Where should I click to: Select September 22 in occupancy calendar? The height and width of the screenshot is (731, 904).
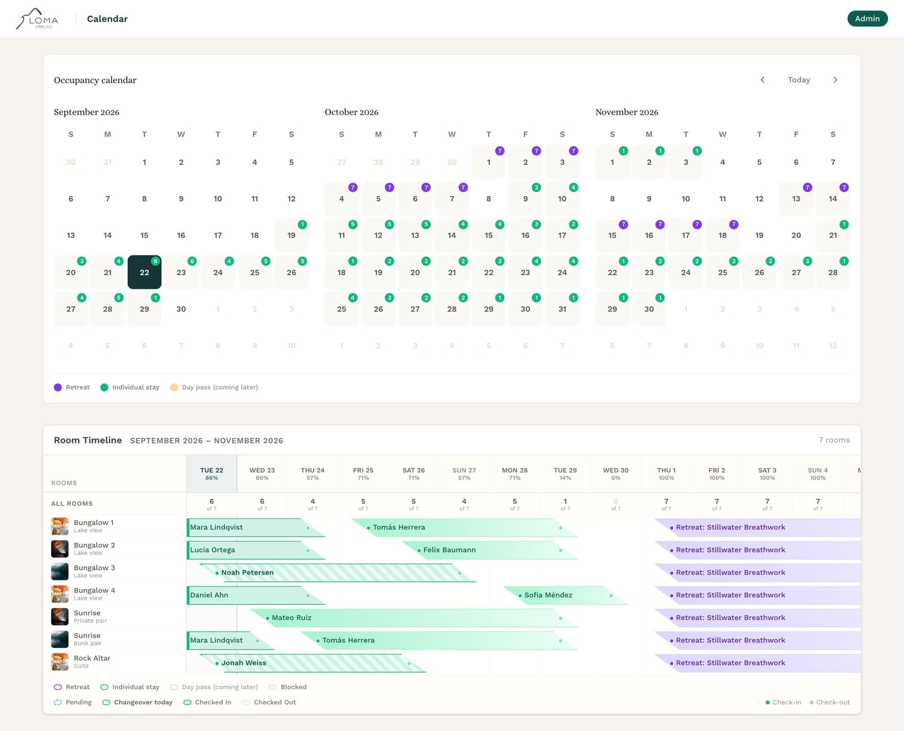pyautogui.click(x=145, y=272)
